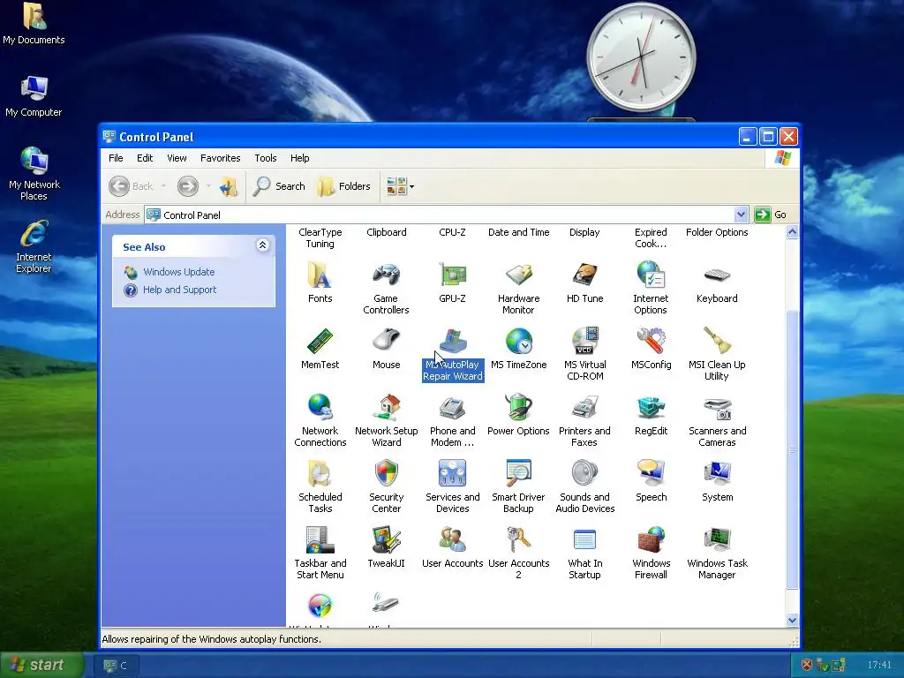Open the File menu
904x678 pixels.
tap(116, 158)
